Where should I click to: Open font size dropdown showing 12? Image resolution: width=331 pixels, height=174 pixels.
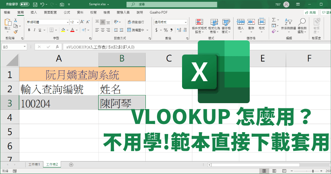[x=78, y=22]
